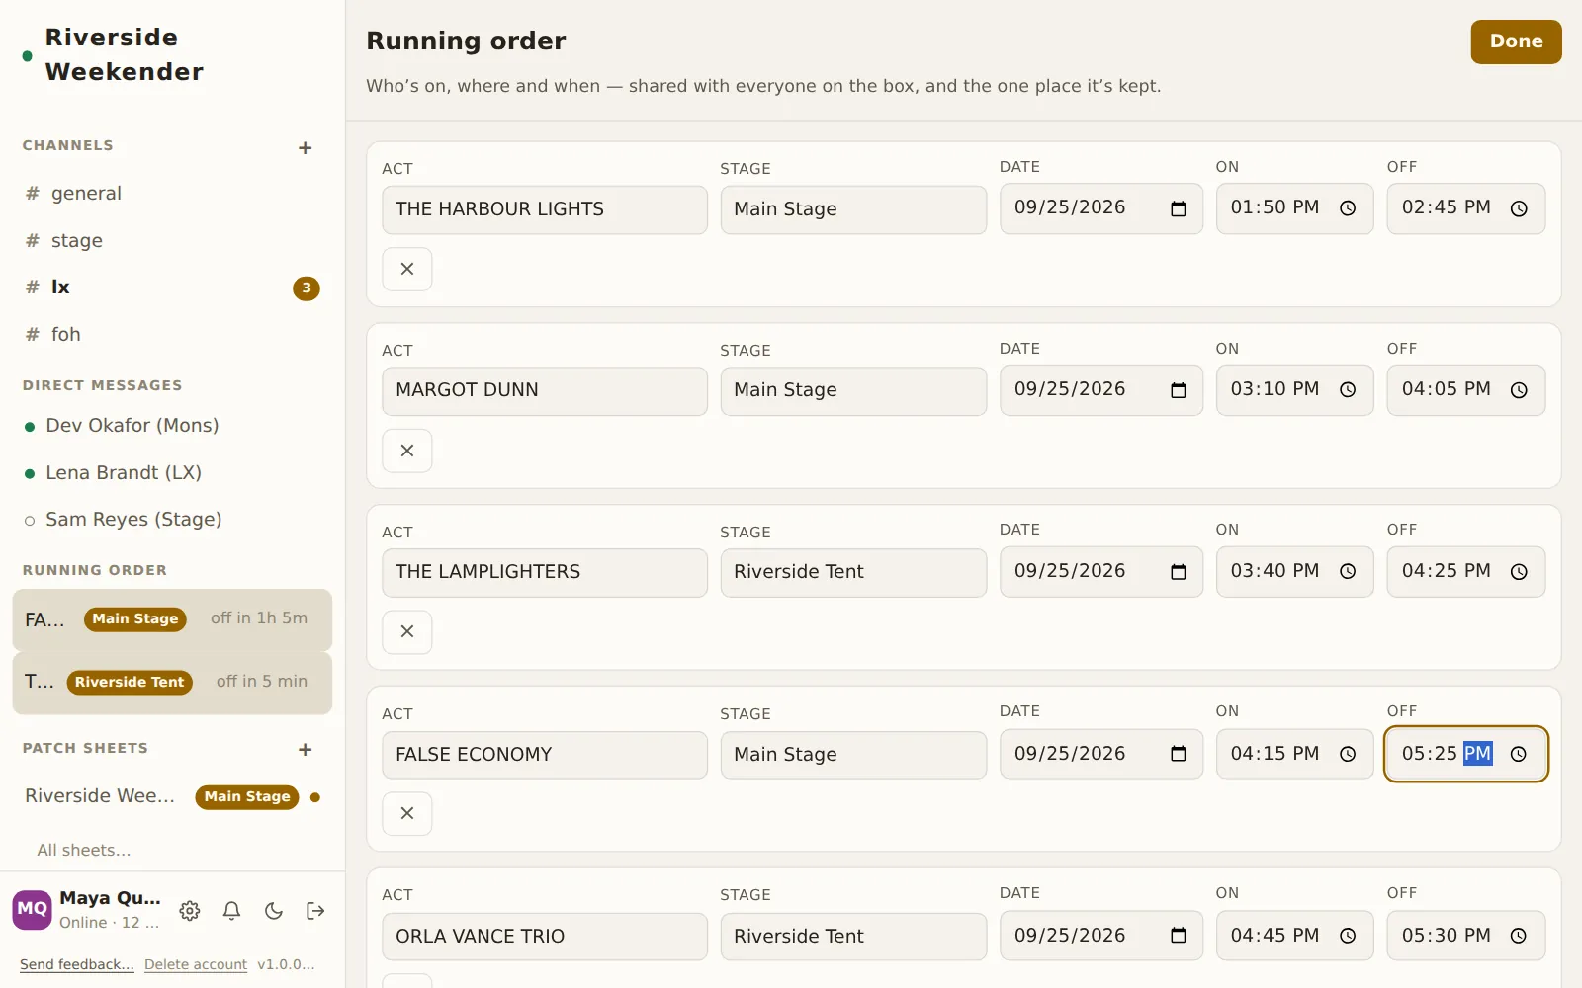Open direct message with Sam Reyes (Stage)
Screen dimensions: 1582x988
click(172, 520)
